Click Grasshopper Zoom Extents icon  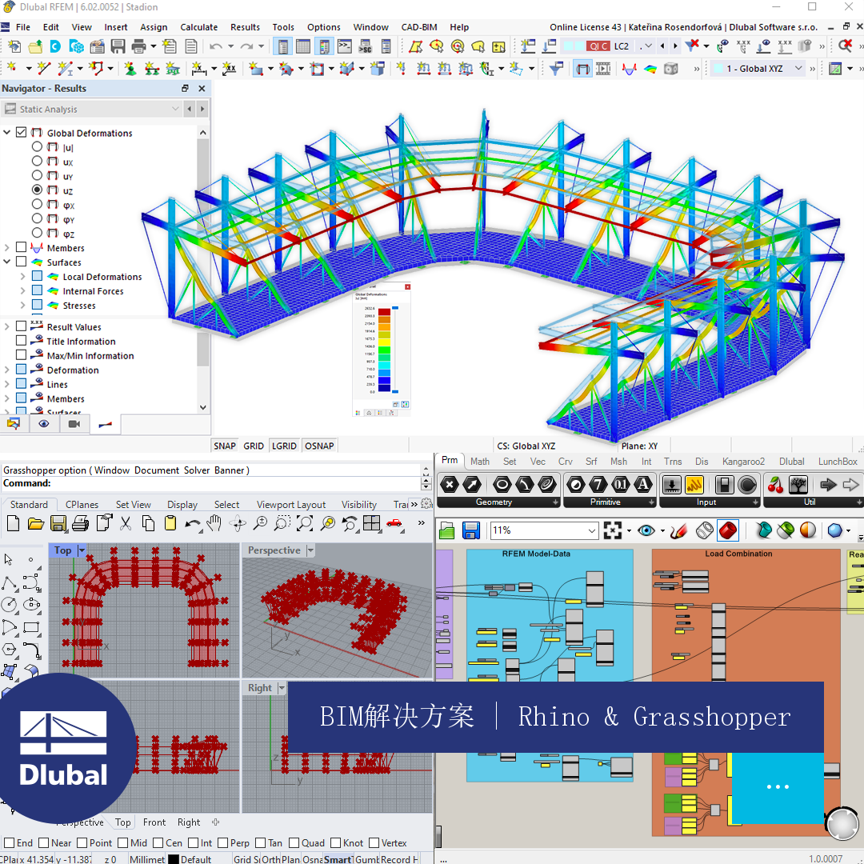(612, 530)
